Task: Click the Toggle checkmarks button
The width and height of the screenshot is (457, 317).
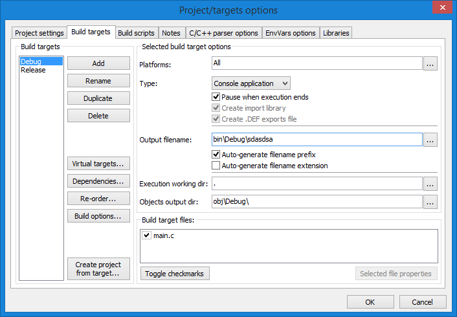Action: click(x=174, y=274)
